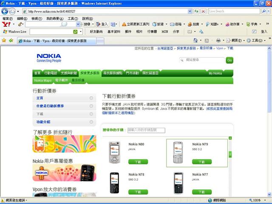272x204 pixels.
Task: Open Yahoo 字典 dictionary icon
Action: 248,24
